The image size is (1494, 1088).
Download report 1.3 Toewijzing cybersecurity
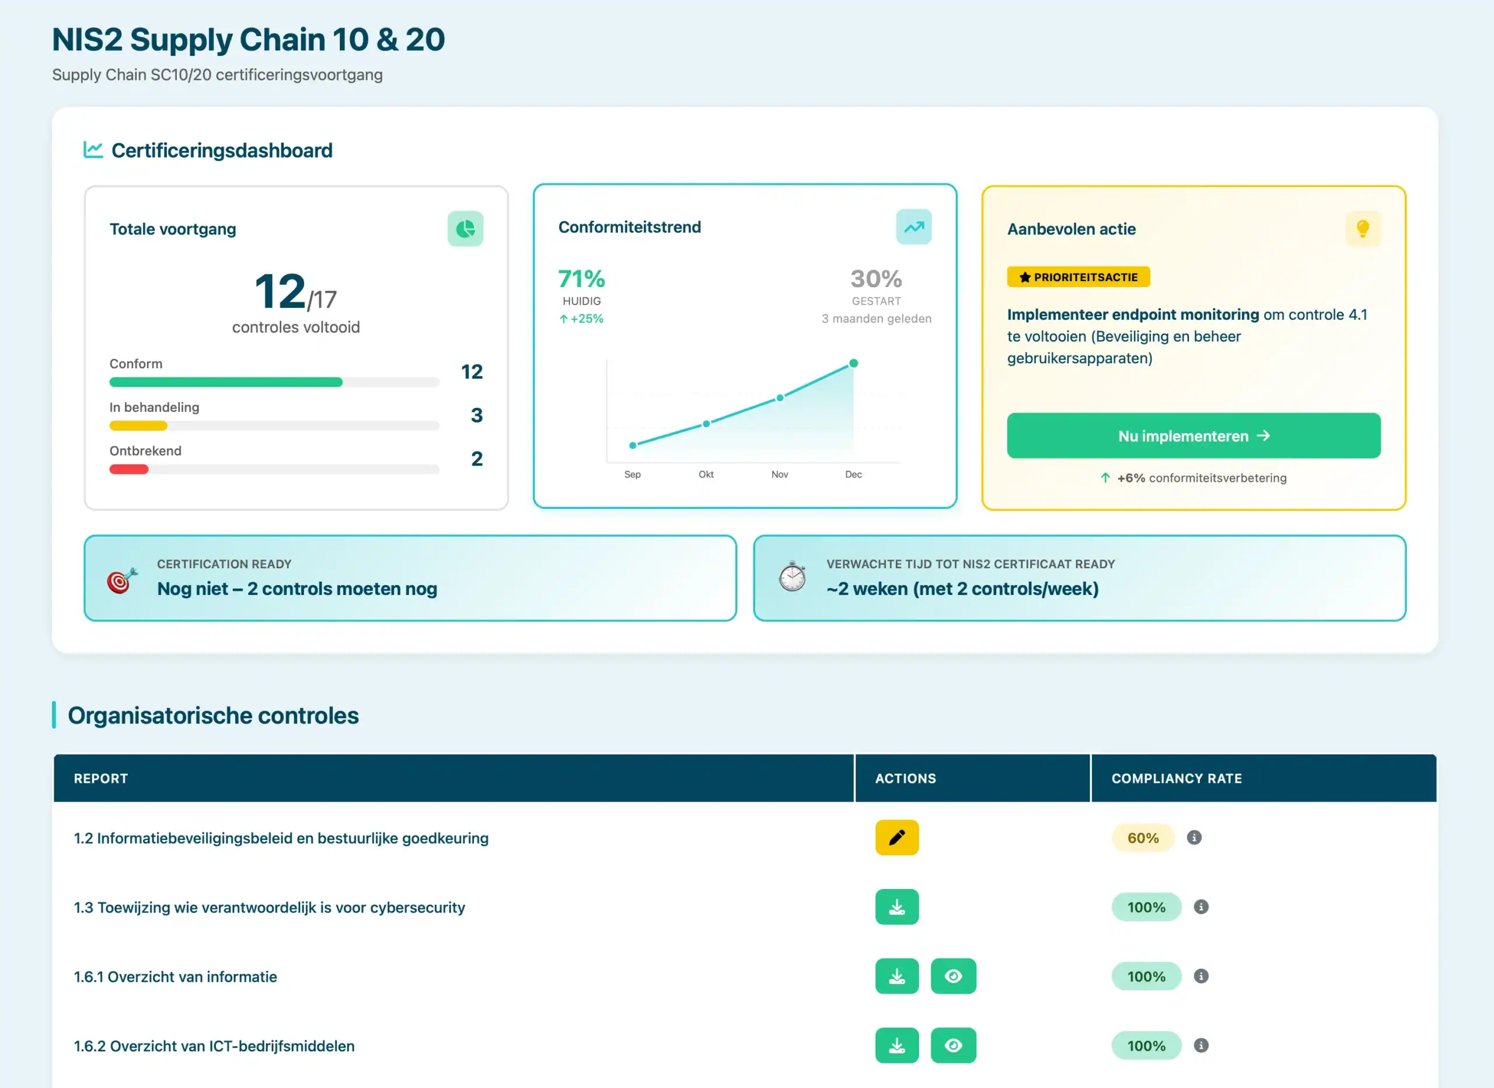896,907
